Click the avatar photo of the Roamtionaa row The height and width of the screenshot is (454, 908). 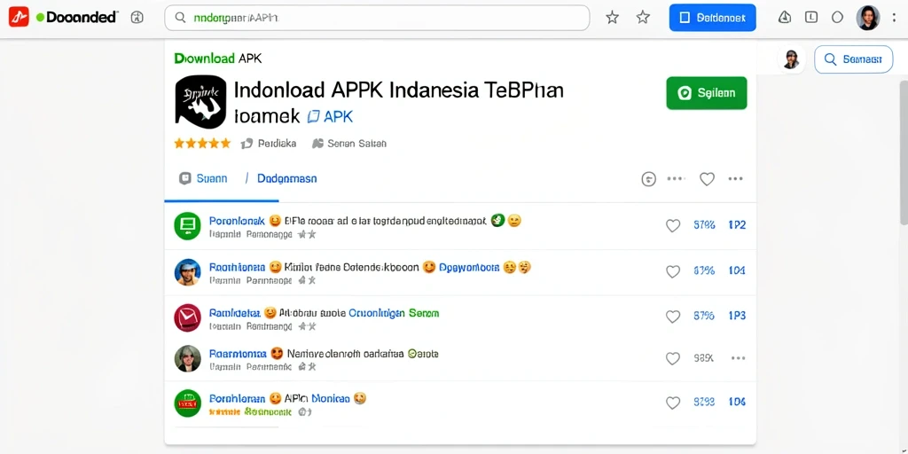(187, 358)
